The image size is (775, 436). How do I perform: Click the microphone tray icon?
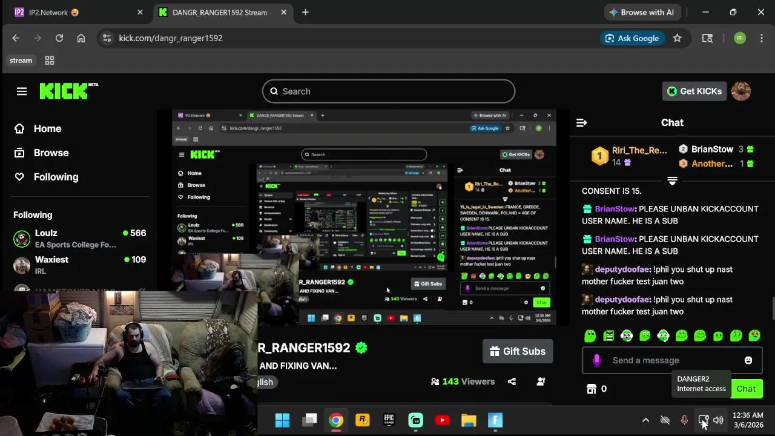point(684,420)
